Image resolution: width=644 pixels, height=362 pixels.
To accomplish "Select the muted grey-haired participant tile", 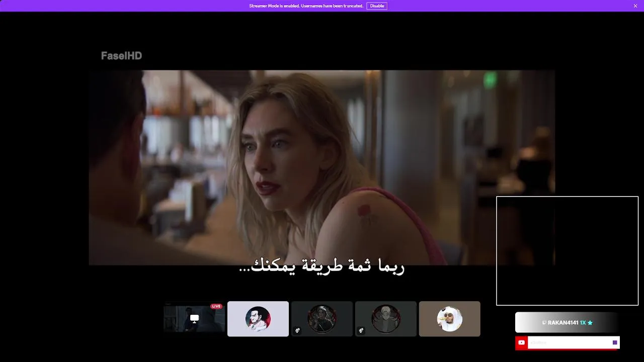I will 386,319.
